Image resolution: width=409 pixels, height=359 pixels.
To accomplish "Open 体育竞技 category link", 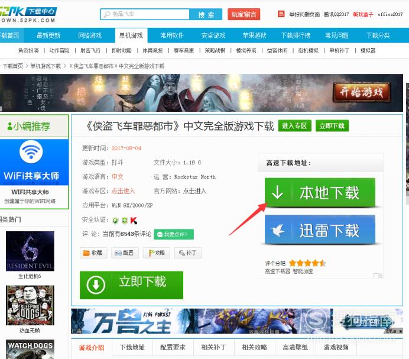I will tap(152, 51).
